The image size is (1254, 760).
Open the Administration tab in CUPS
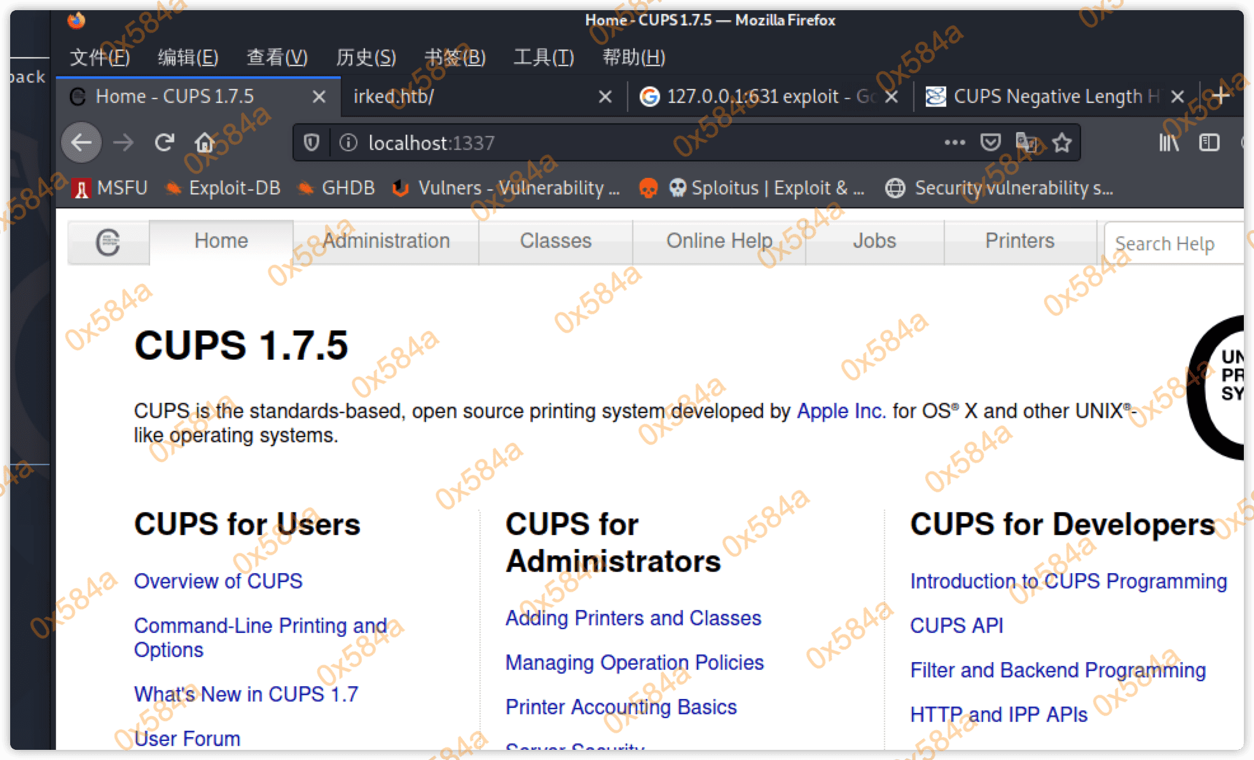click(386, 241)
